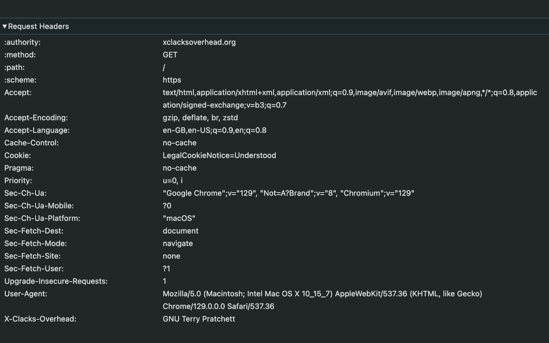This screenshot has width=549, height=343.
Task: Click the ?0 mobile value
Action: pyautogui.click(x=167, y=205)
